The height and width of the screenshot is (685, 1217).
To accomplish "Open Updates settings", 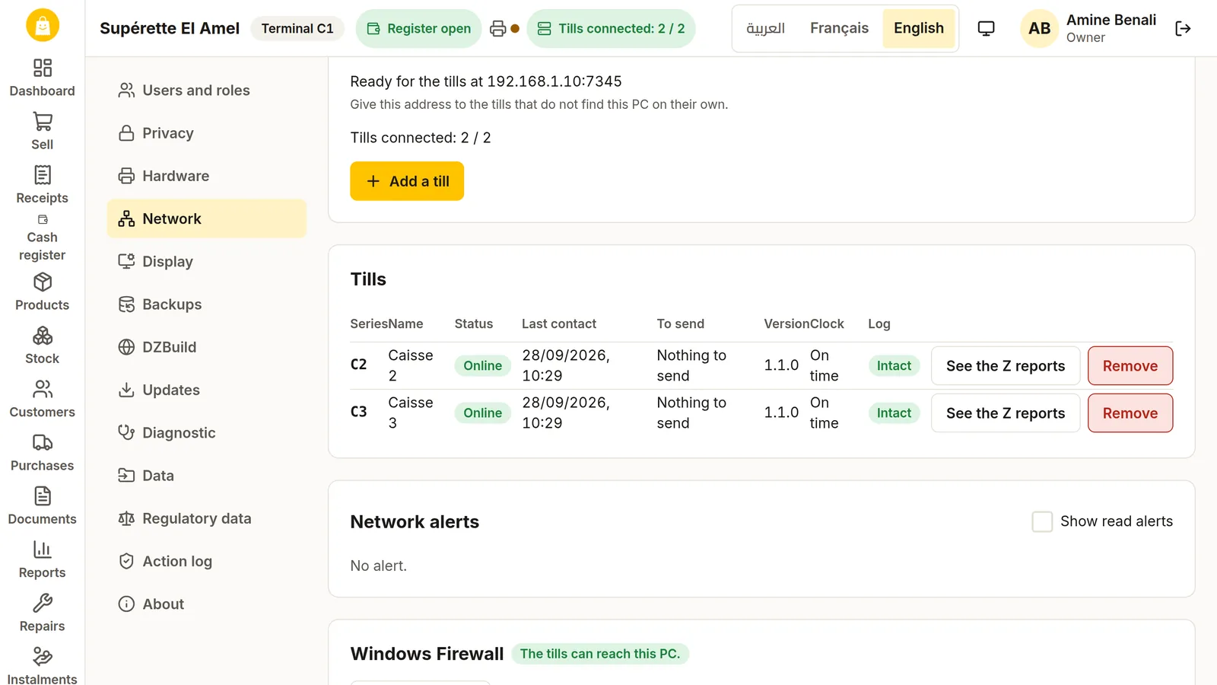I will (207, 390).
